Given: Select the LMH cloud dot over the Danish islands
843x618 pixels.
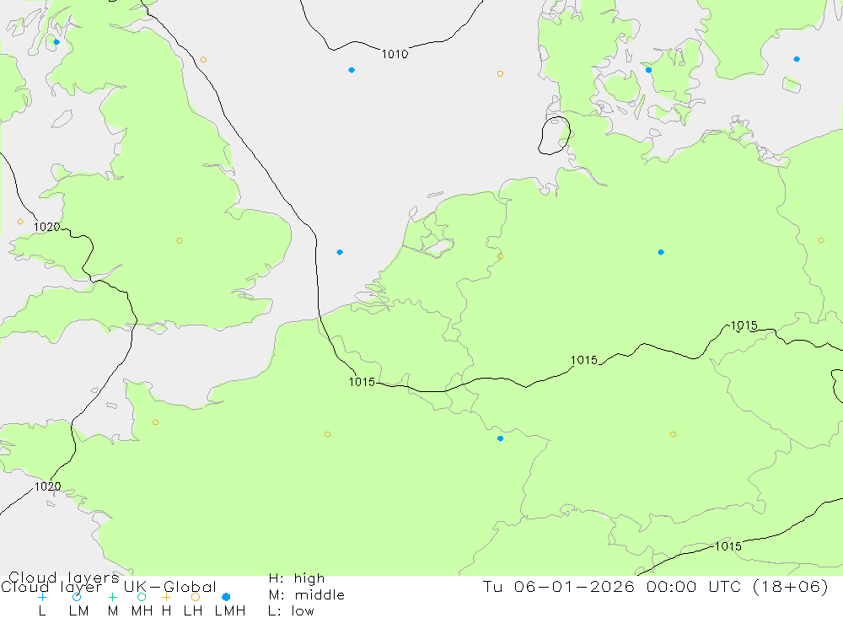Looking at the screenshot, I should pos(648,70).
